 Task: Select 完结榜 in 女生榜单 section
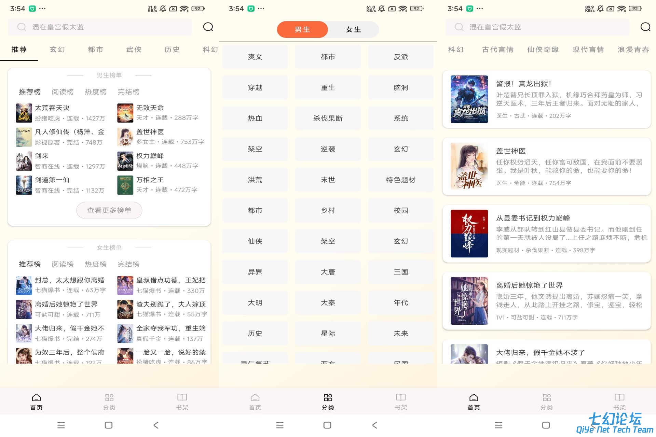click(x=128, y=264)
